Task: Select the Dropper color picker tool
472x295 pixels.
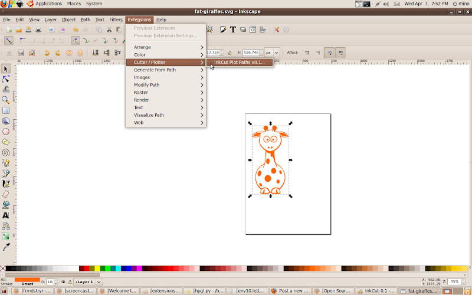Action: (6, 247)
